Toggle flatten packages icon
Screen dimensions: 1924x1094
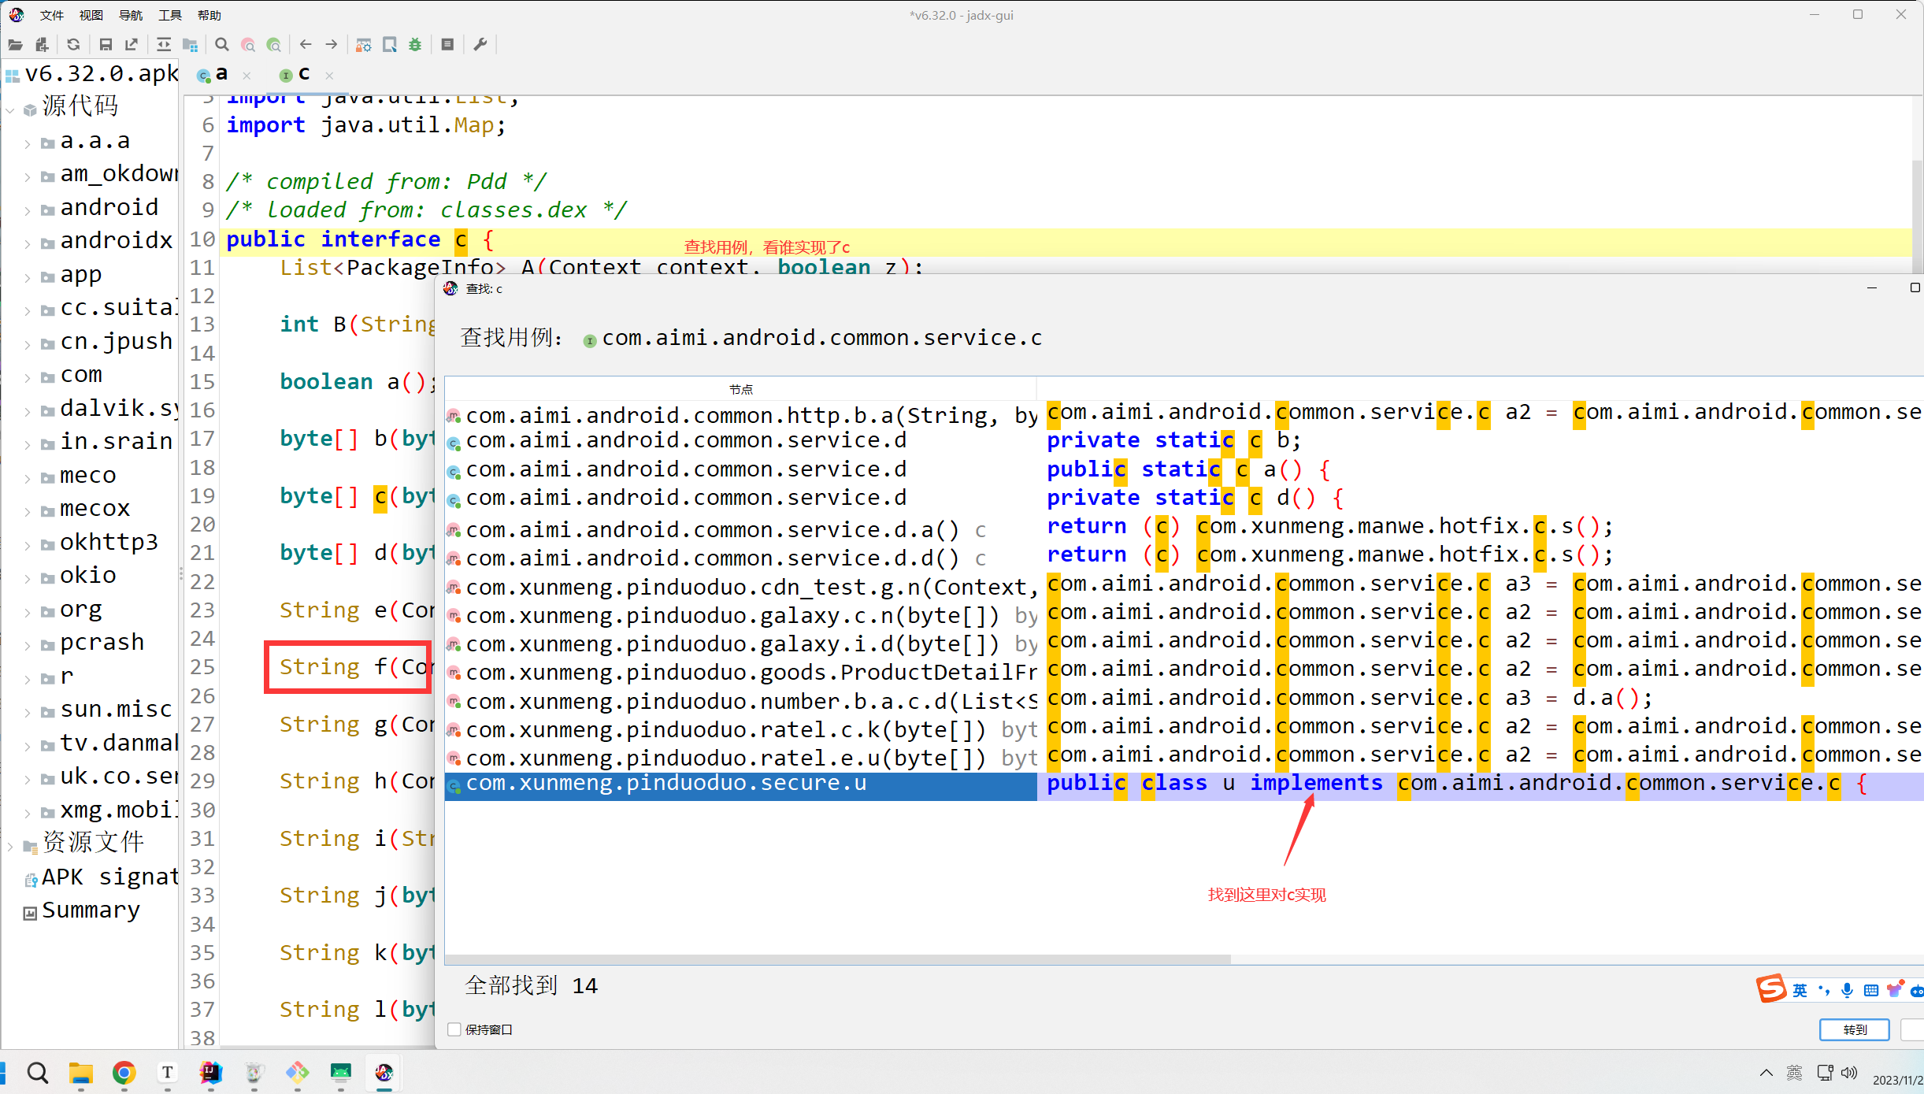[x=190, y=45]
